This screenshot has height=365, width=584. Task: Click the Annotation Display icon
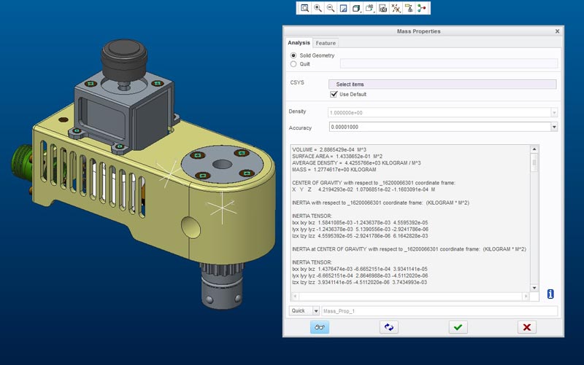409,8
